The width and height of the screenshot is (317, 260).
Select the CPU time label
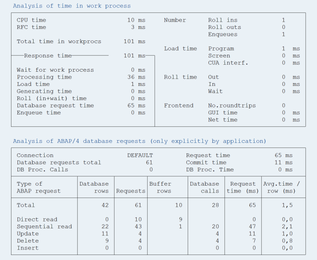(31, 20)
